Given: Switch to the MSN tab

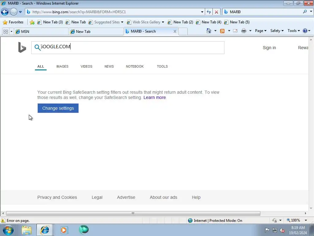Looking at the screenshot, I should coord(41,32).
